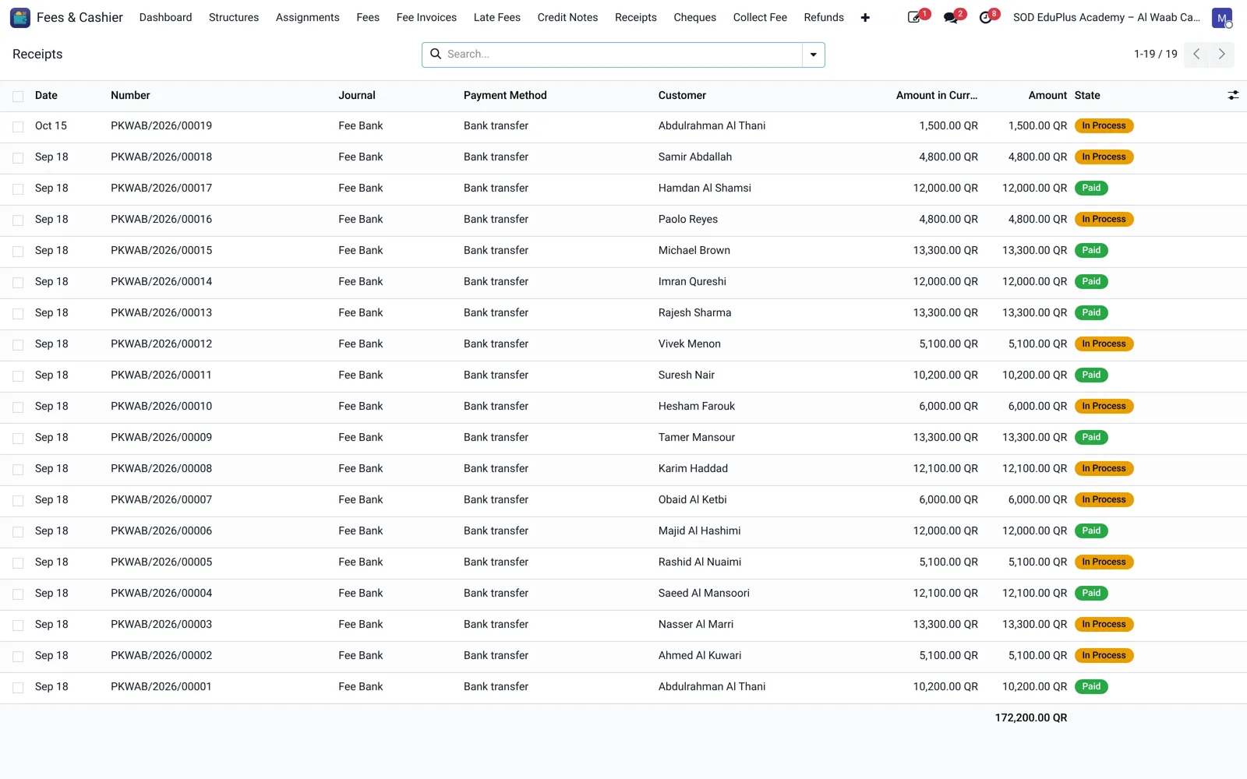Select receipt PKWAB/2026/00018 checkbox

point(18,157)
